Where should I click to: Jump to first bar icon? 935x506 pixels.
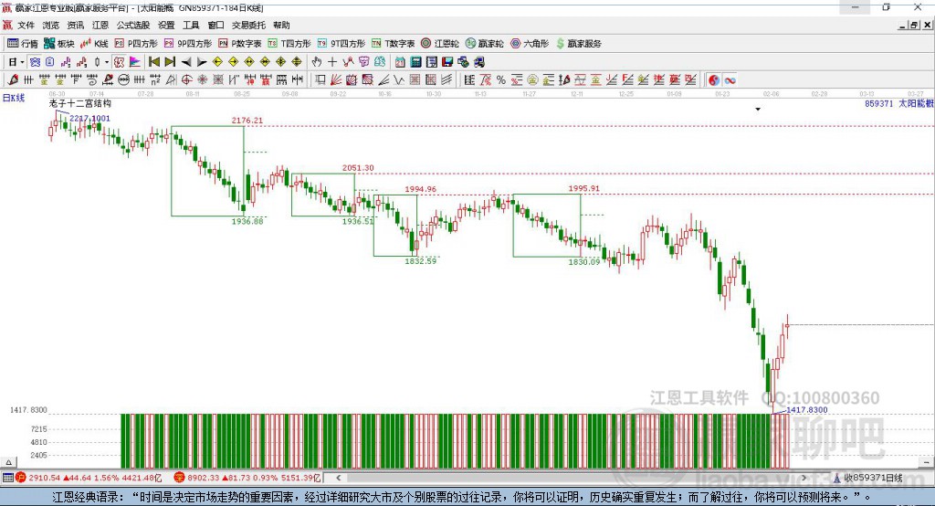[153, 62]
